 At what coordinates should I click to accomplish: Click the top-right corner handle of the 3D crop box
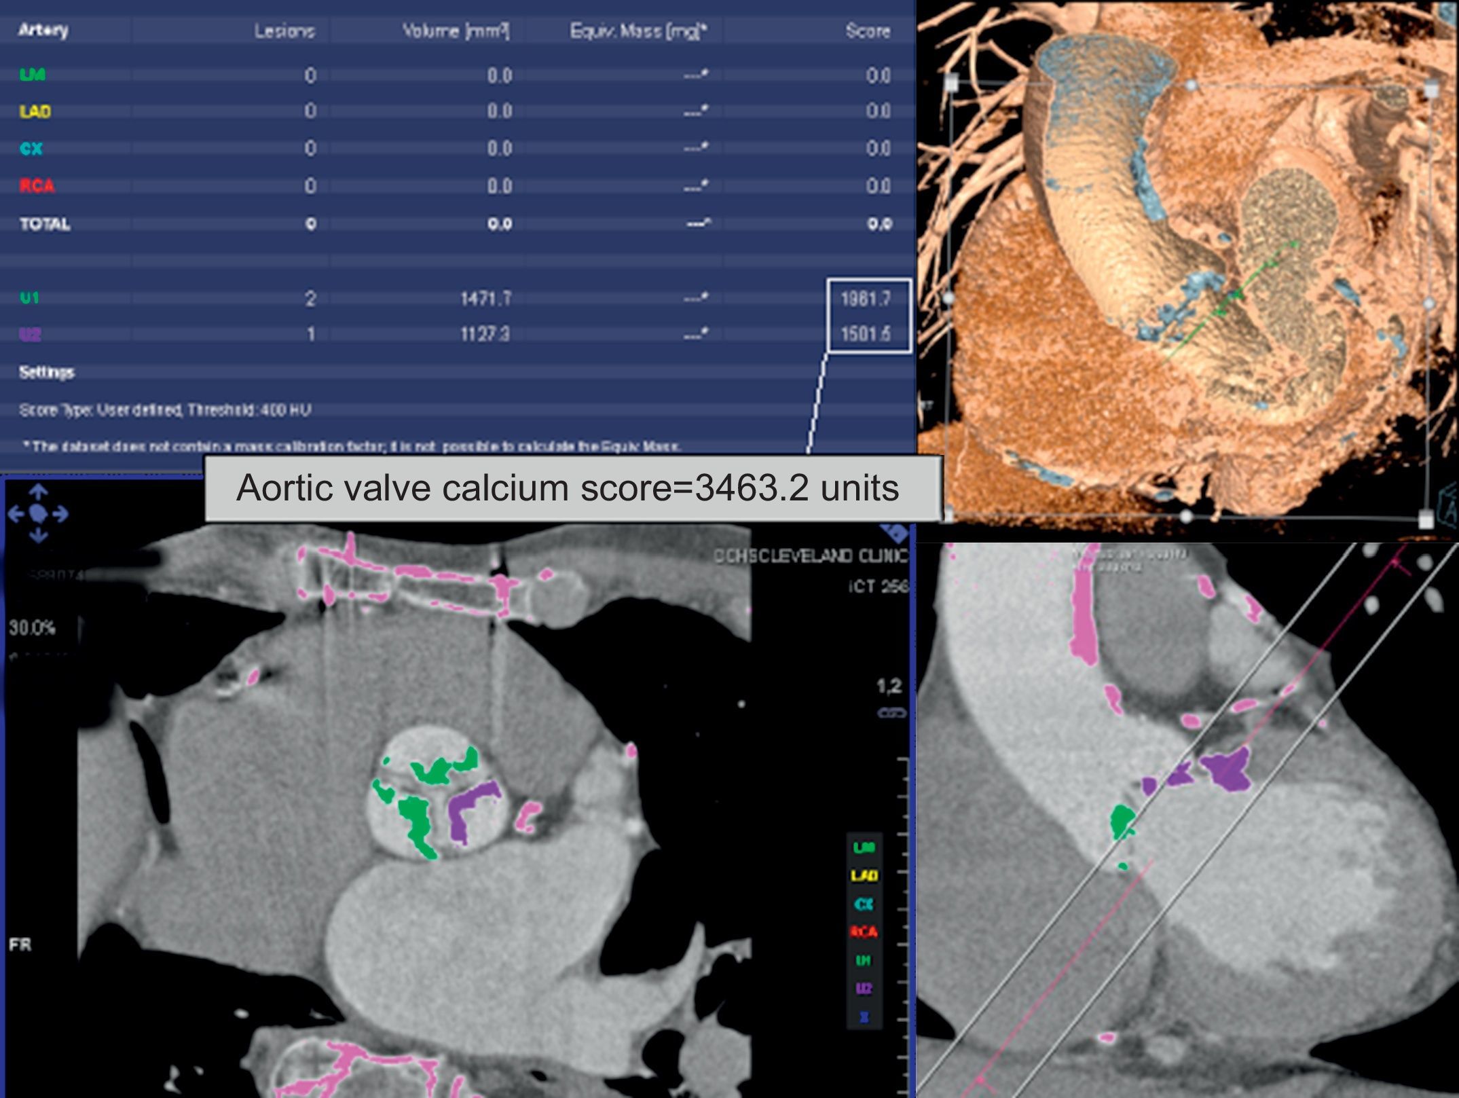tap(1431, 90)
